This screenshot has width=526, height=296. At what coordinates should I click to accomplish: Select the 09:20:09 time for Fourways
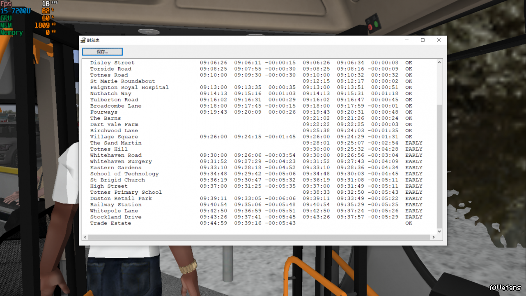[x=248, y=112]
